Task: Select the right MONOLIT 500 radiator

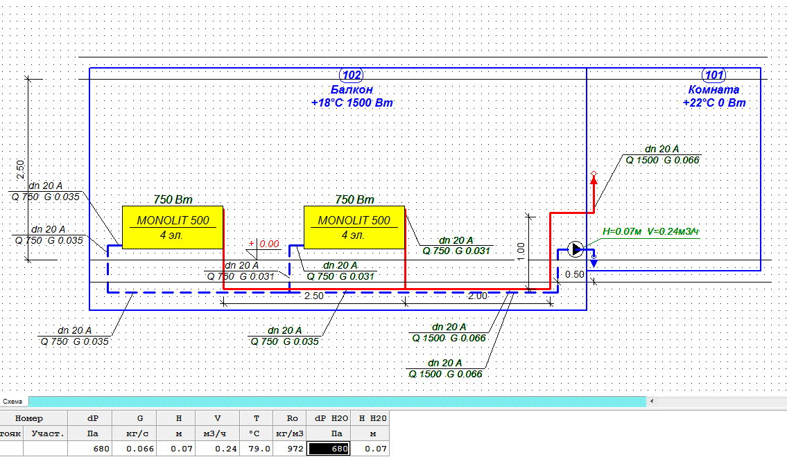Action: click(x=354, y=227)
